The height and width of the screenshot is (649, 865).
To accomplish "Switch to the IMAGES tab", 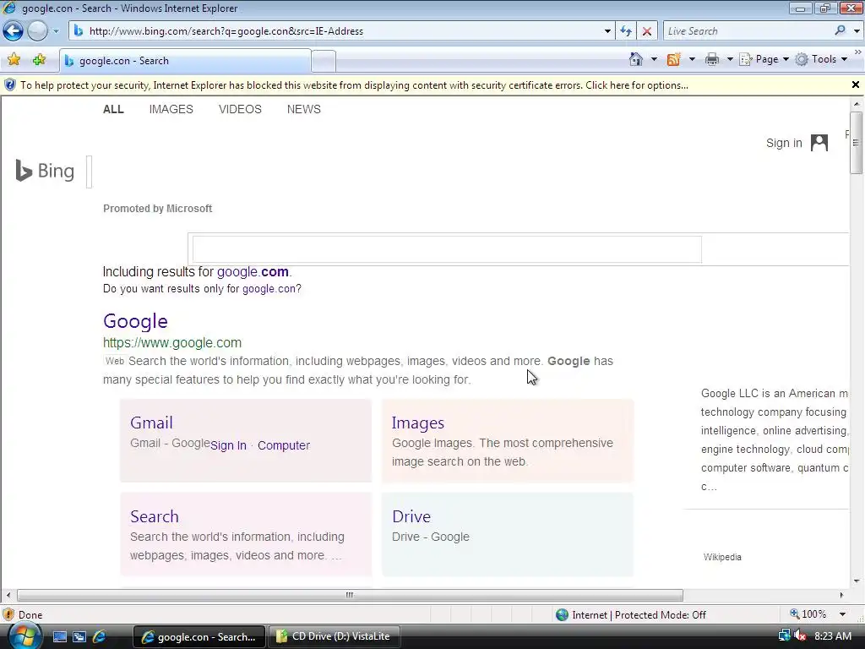I will [x=171, y=109].
